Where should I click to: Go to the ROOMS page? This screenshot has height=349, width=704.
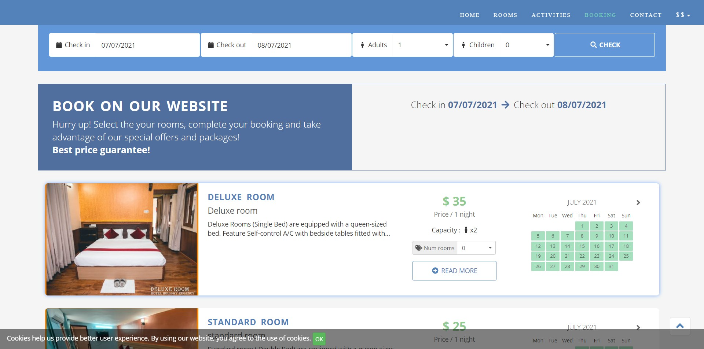(x=505, y=15)
